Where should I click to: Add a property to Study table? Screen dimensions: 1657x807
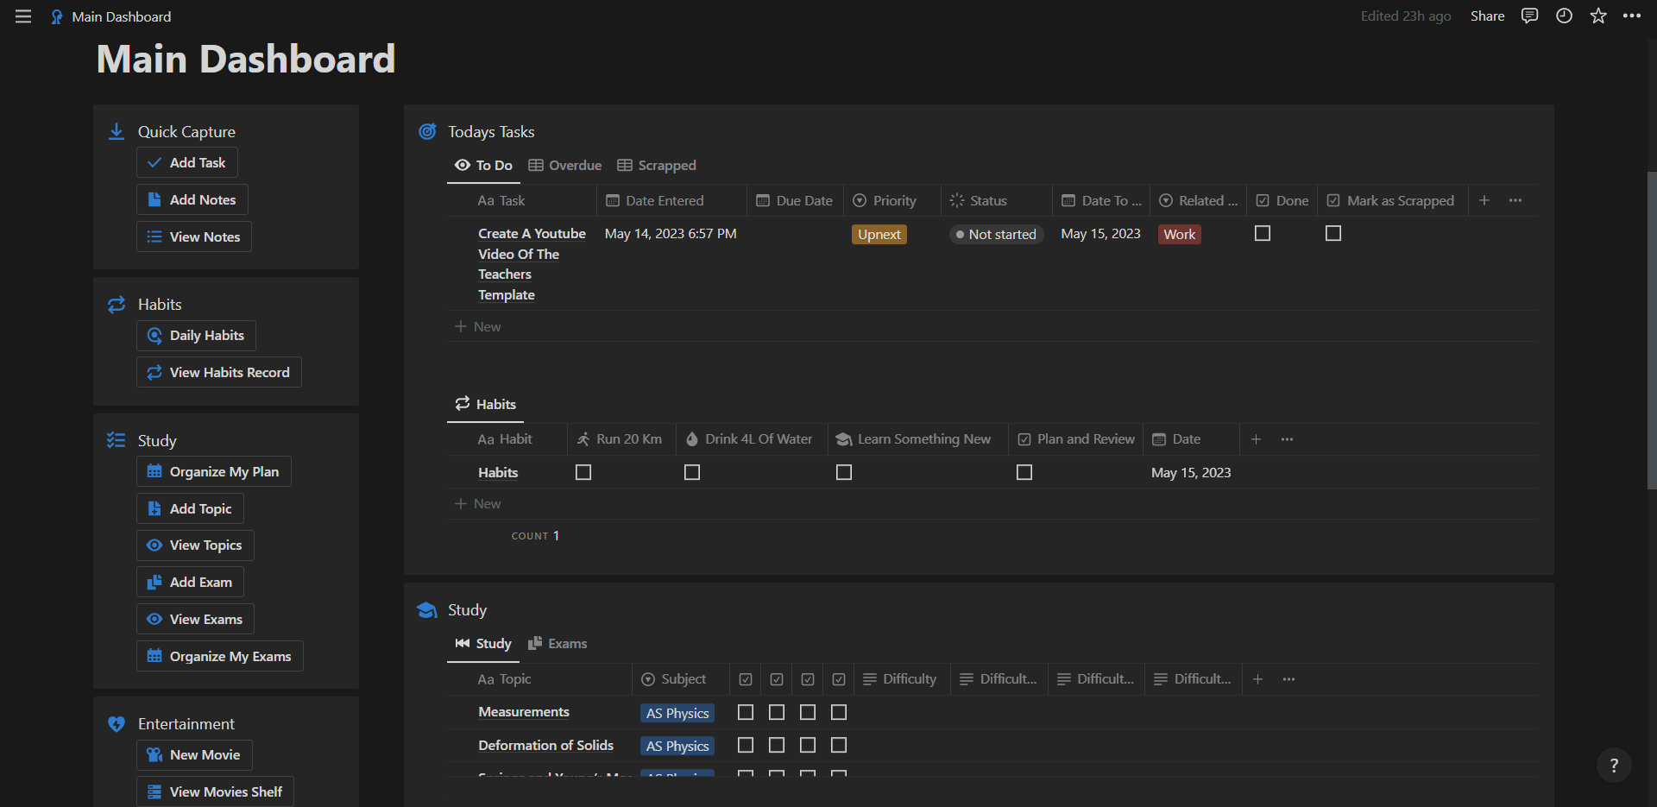[x=1258, y=679]
